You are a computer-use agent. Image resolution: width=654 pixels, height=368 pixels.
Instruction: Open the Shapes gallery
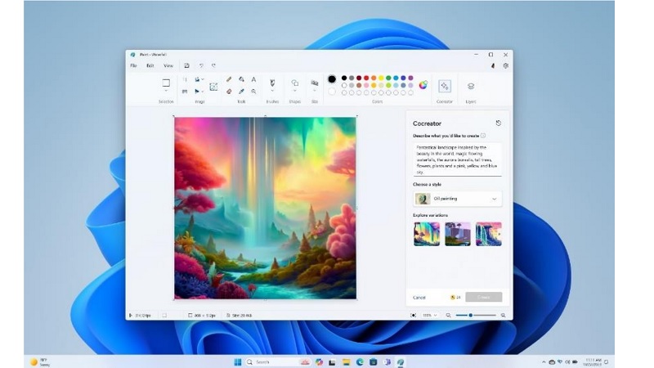pos(295,83)
